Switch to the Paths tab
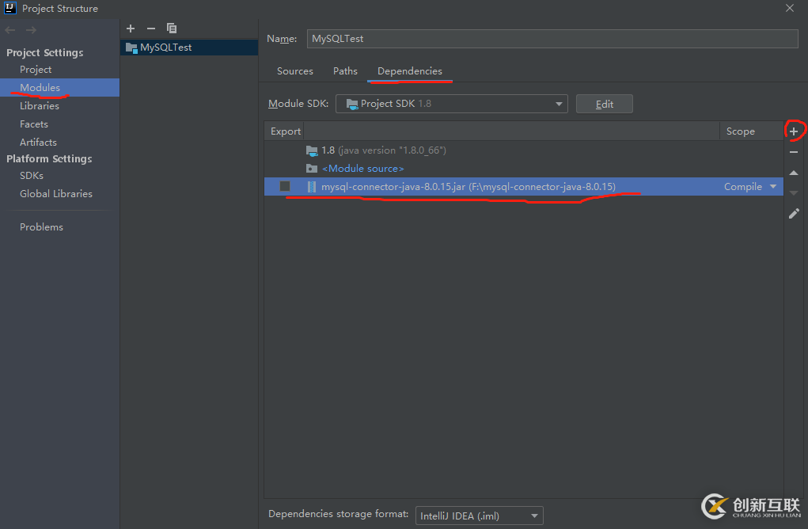Screen dimensions: 808x529 click(x=345, y=71)
